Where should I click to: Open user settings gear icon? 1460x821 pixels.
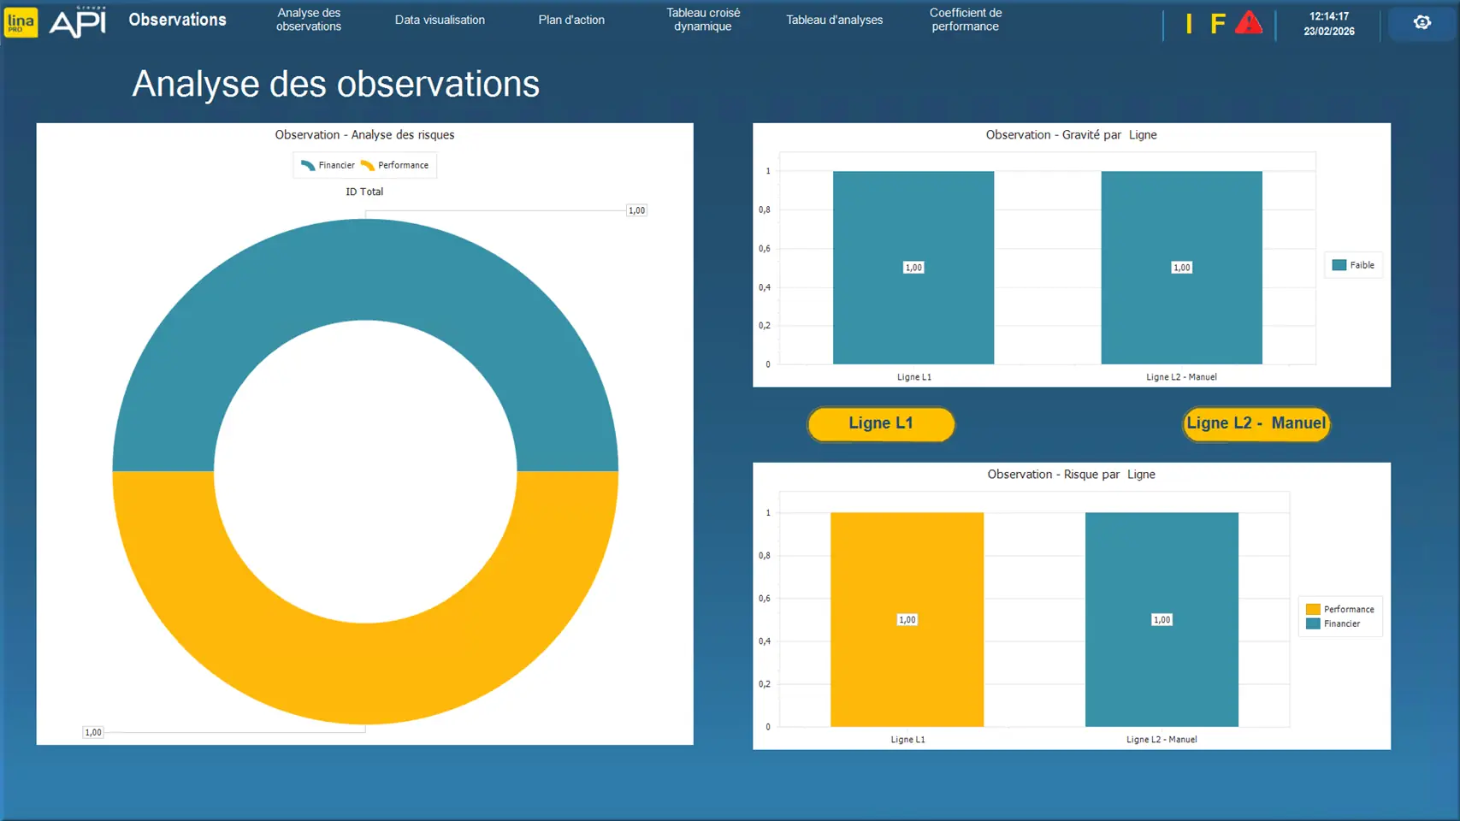pyautogui.click(x=1422, y=23)
